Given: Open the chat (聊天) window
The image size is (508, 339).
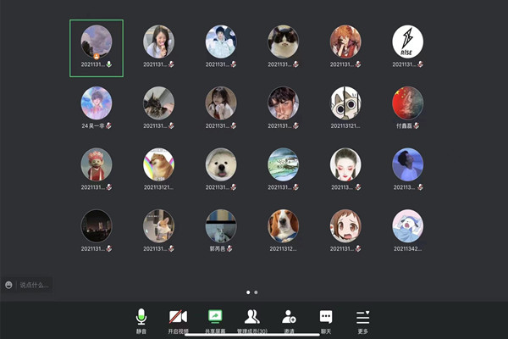Looking at the screenshot, I should coord(326,320).
